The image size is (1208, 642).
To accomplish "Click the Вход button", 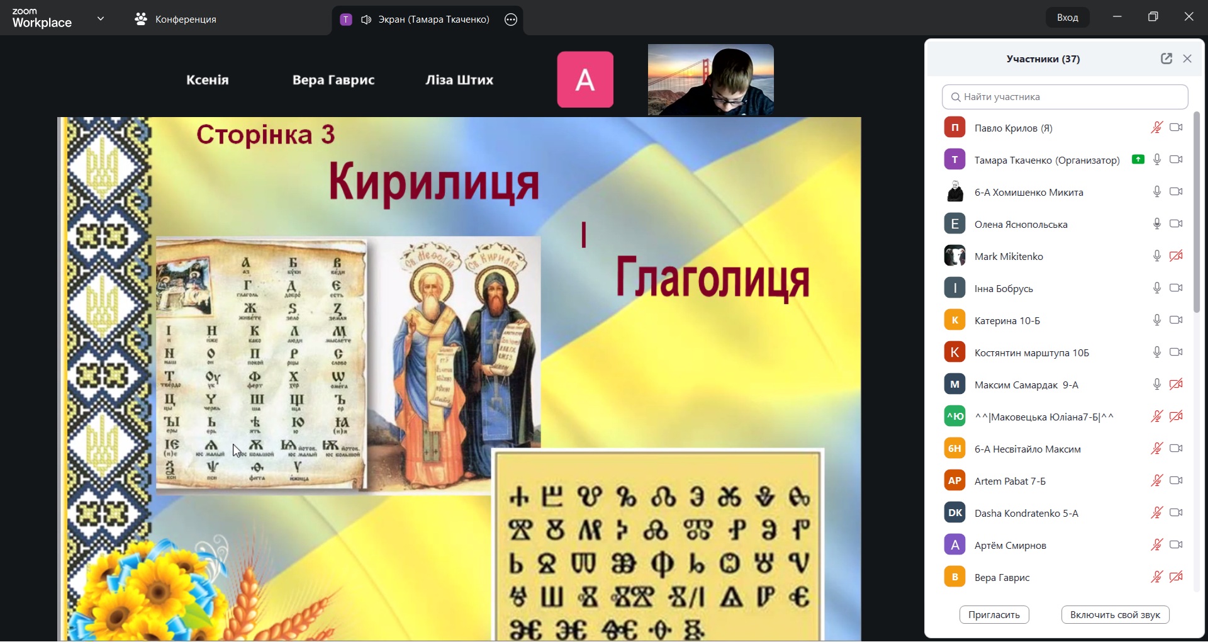I will click(x=1067, y=18).
